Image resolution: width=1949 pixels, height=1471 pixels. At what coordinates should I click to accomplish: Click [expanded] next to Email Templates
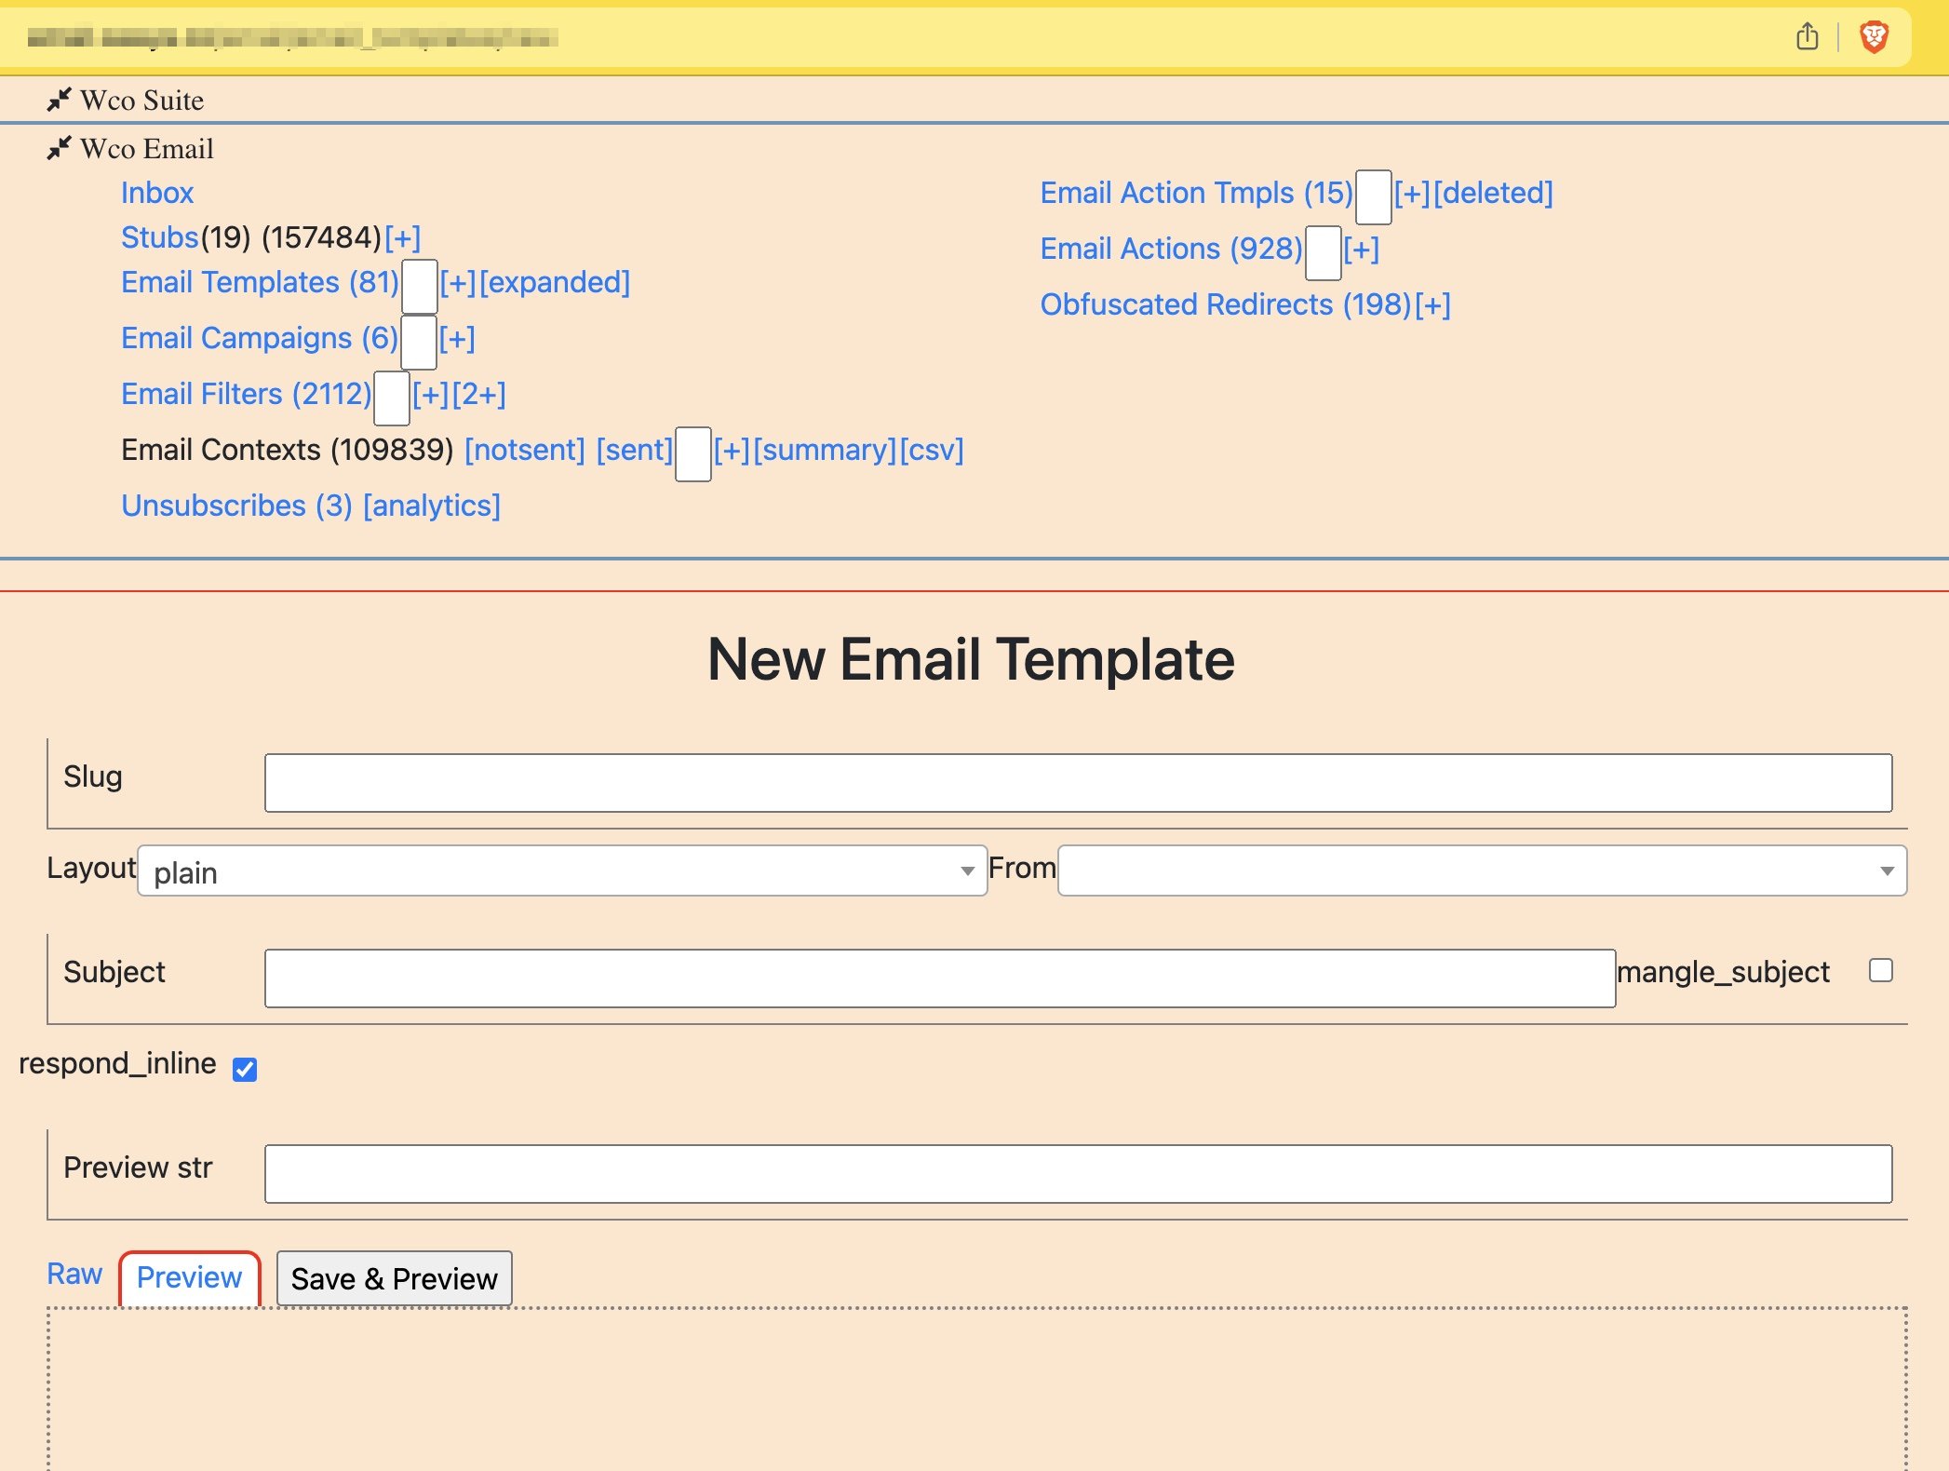[x=555, y=282]
